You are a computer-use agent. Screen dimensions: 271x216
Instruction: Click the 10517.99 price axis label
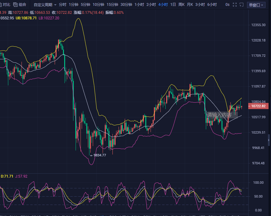(x=258, y=117)
